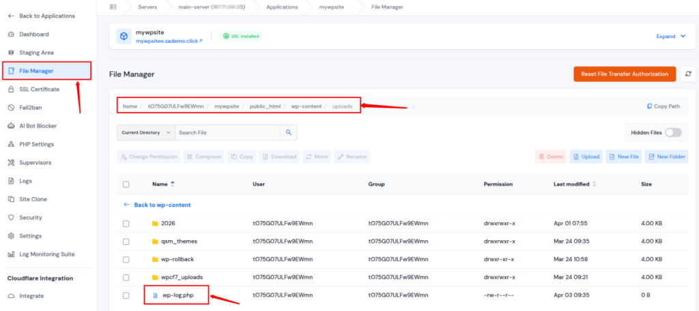Click the Site Clone icon
Image resolution: width=699 pixels, height=311 pixels.
11,199
